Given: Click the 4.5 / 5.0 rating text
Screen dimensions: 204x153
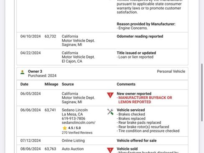Looking at the screenshot, I should pos(74,128).
